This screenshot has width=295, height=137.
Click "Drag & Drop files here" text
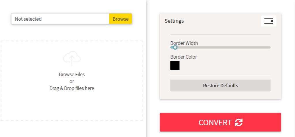(x=72, y=88)
